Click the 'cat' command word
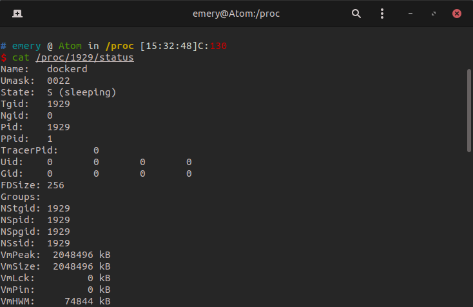The height and width of the screenshot is (307, 473). point(21,58)
